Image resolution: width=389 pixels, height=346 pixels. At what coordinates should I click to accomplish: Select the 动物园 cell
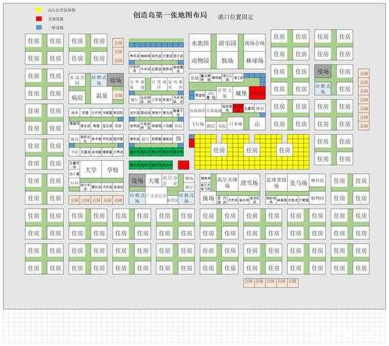click(200, 60)
